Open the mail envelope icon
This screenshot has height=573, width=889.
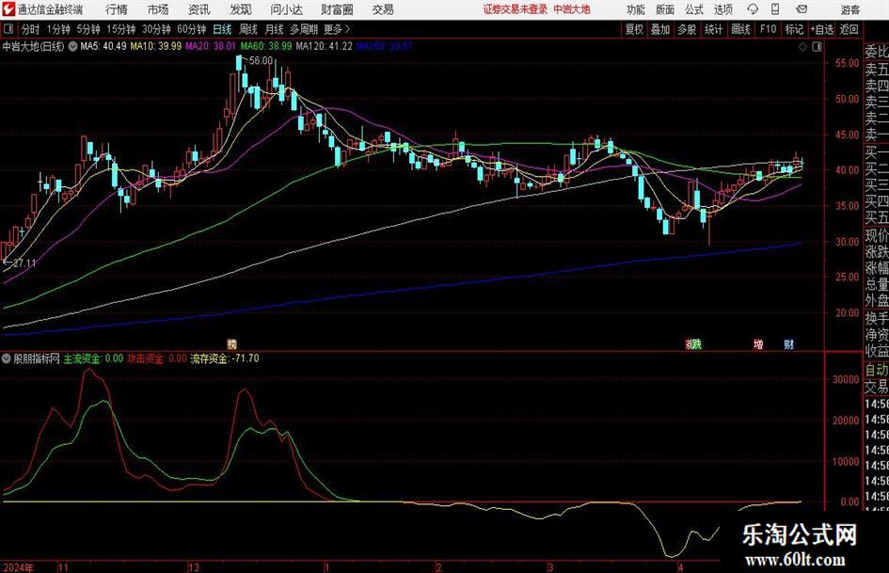(802, 9)
